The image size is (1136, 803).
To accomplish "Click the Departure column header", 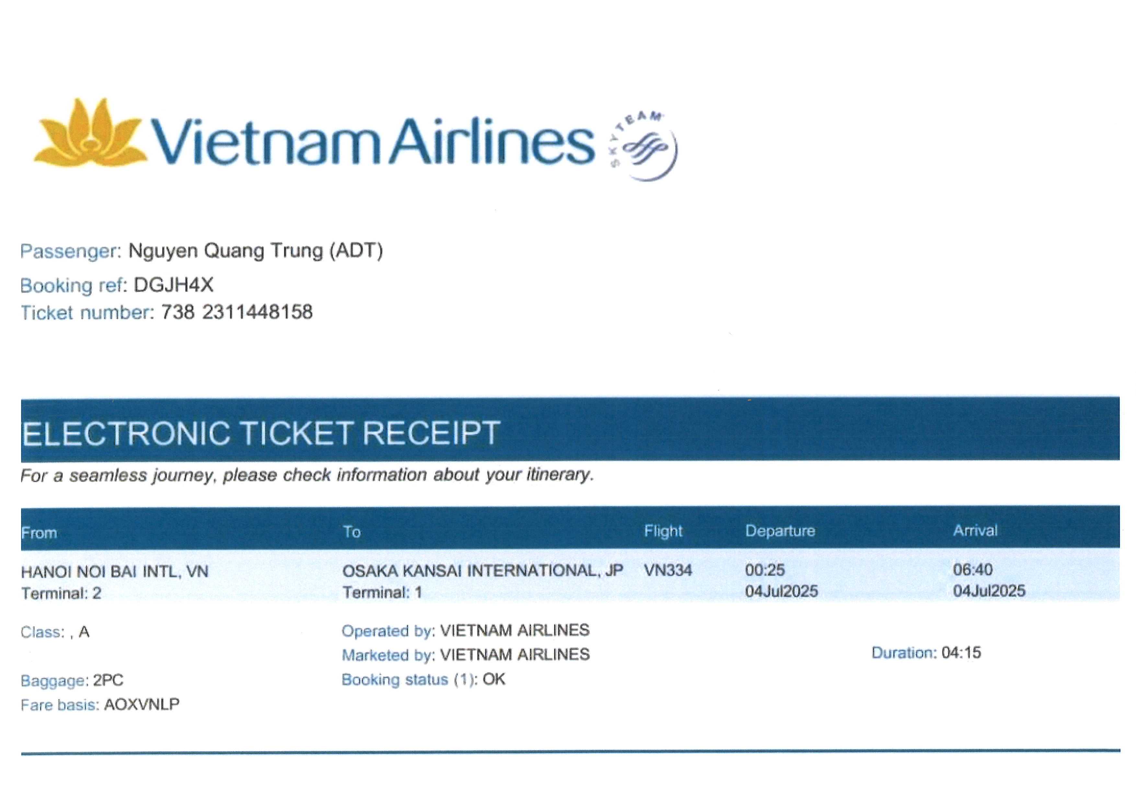I will coord(780,531).
